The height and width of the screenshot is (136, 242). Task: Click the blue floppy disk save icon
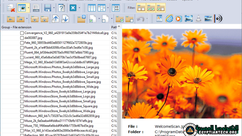point(48,7)
